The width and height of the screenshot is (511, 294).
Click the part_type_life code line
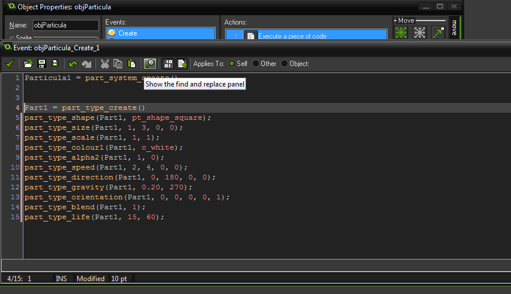pos(94,217)
